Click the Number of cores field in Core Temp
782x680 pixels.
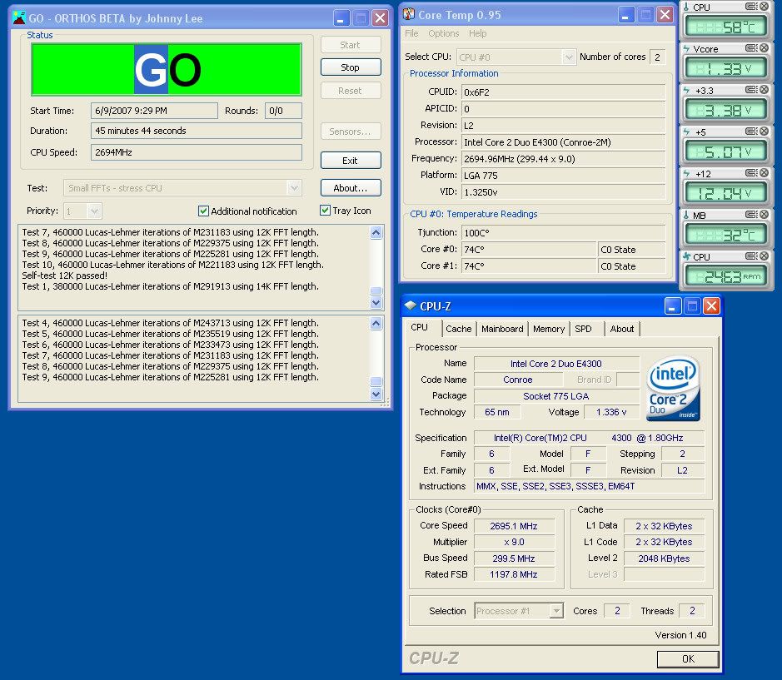(657, 57)
